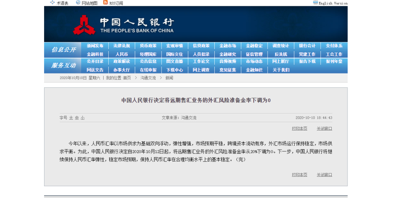Click the red People's Bank of China logo
The image size is (394, 198).
tap(84, 25)
